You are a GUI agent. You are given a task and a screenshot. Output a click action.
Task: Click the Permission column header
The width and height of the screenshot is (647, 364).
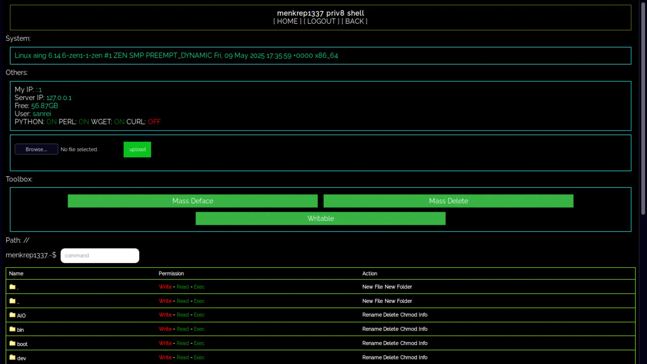(x=171, y=274)
